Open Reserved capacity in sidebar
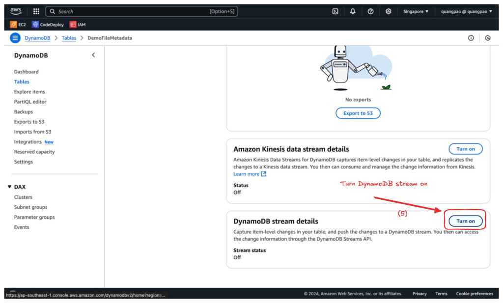Viewport: 503px width, 303px height. [34, 152]
